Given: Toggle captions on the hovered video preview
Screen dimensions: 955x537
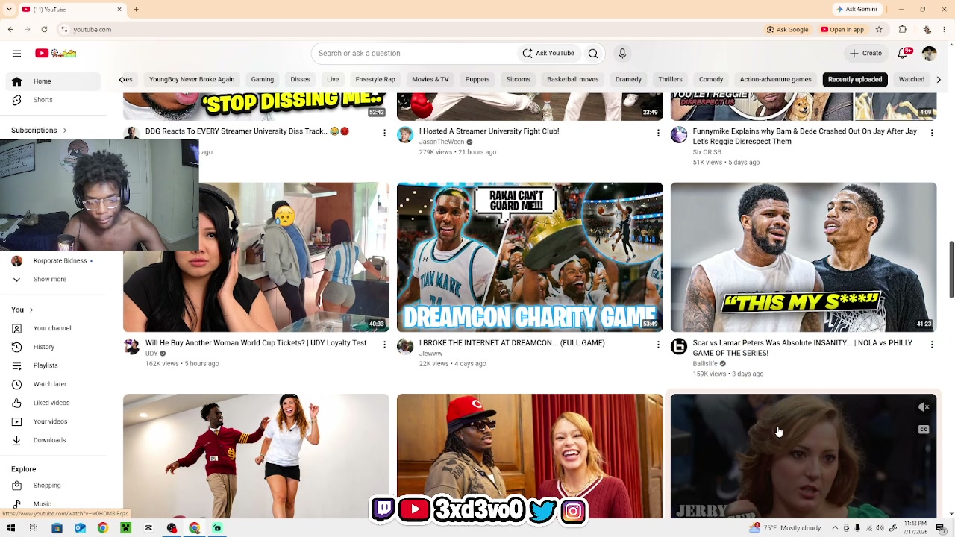Looking at the screenshot, I should tap(924, 430).
